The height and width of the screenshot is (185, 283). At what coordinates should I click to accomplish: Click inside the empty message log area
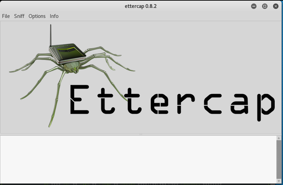[x=138, y=160]
